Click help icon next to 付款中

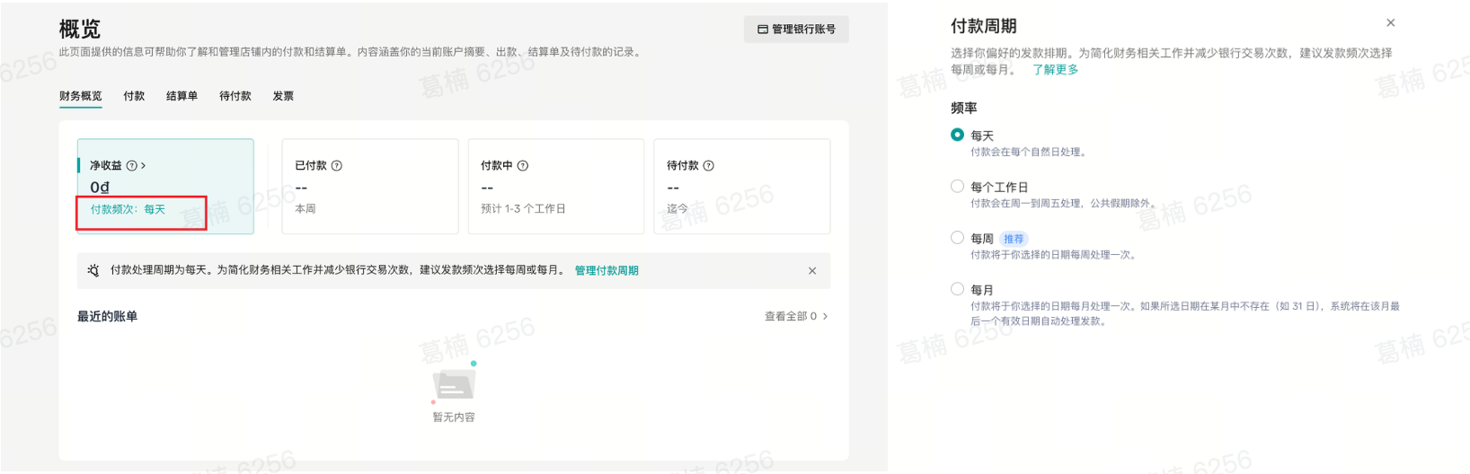pos(523,165)
